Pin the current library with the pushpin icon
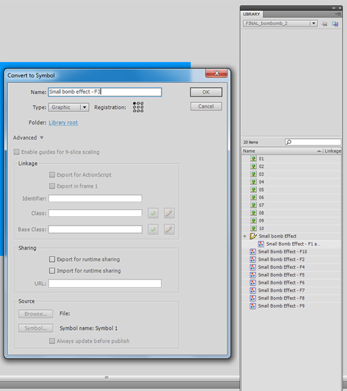 (x=324, y=24)
